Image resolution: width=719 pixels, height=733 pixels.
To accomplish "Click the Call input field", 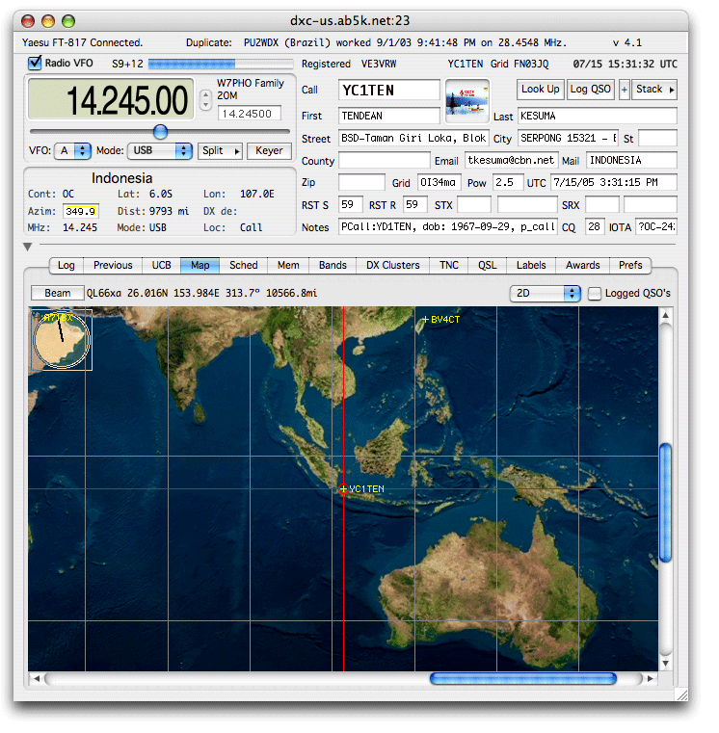I will 388,90.
